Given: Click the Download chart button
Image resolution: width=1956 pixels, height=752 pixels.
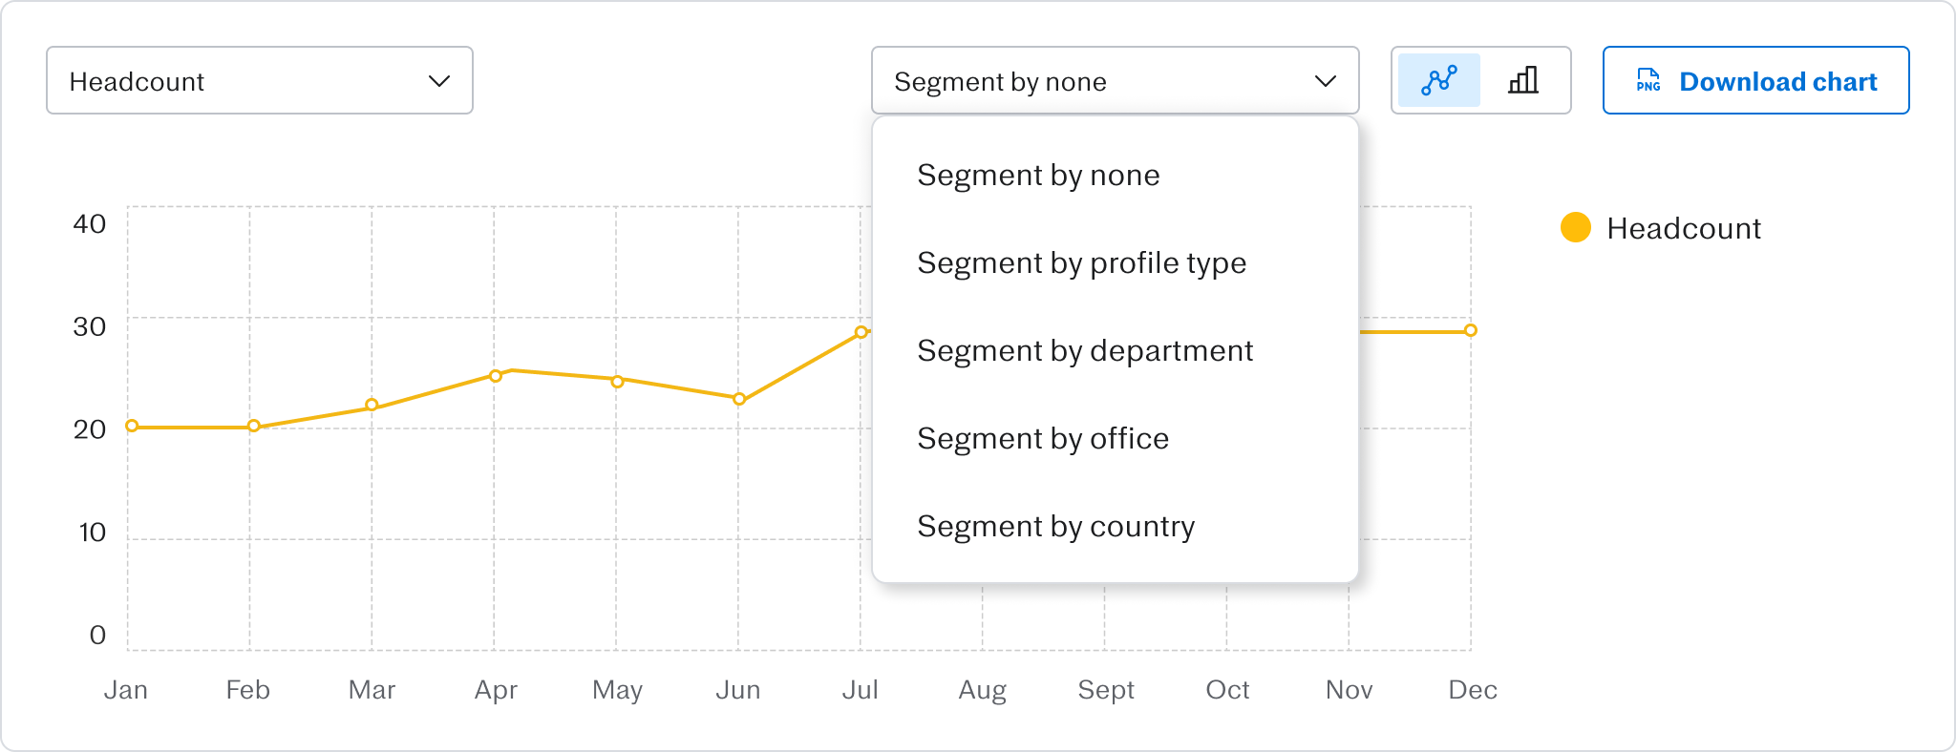Looking at the screenshot, I should pyautogui.click(x=1755, y=81).
